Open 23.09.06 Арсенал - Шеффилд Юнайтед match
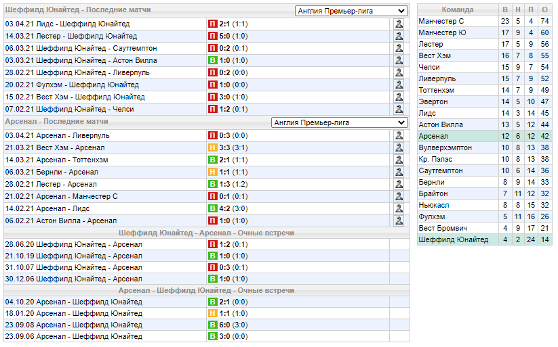The image size is (558, 347). coord(74,336)
